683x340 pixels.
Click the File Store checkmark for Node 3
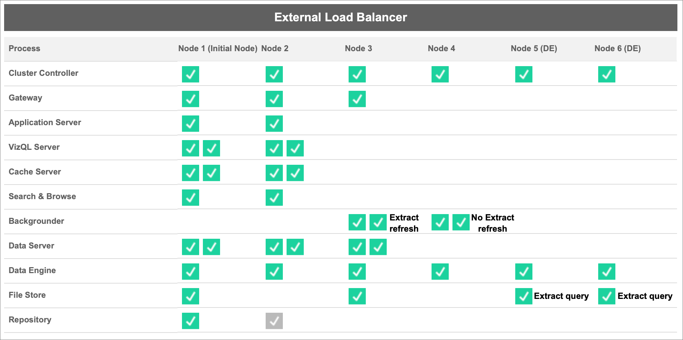tap(357, 296)
